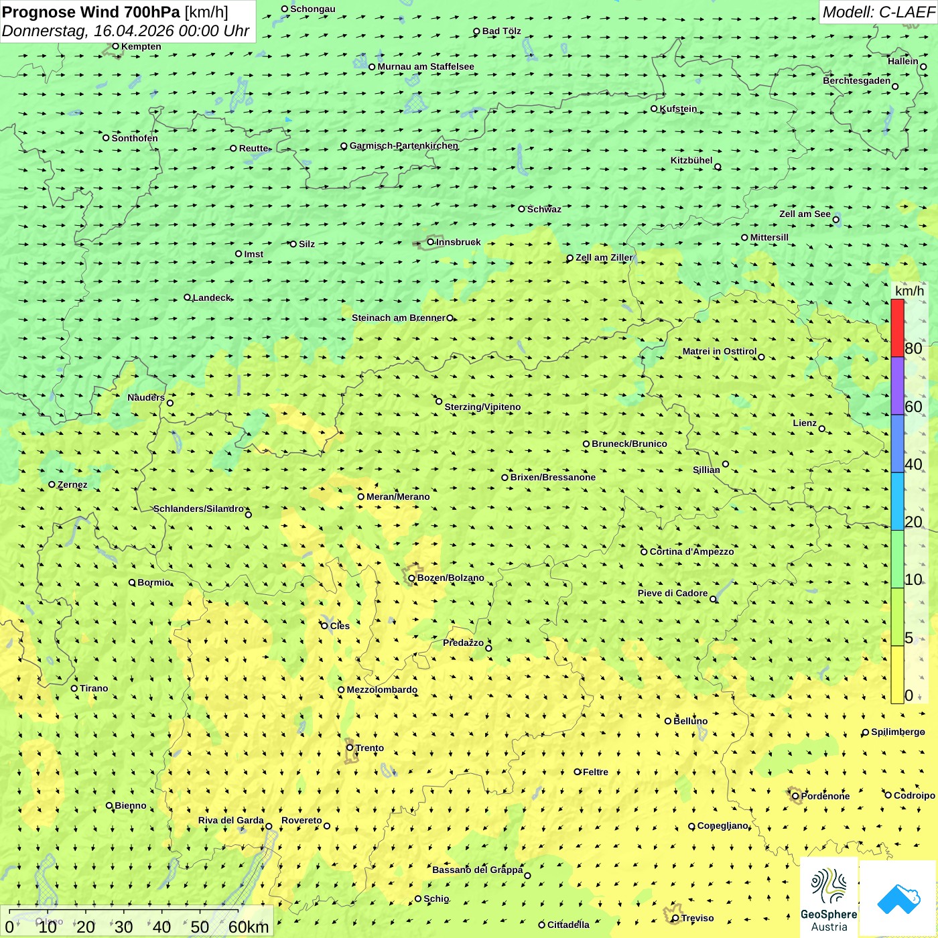Click the 'Zernez' label
This screenshot has height=938, width=938.
[x=72, y=484]
